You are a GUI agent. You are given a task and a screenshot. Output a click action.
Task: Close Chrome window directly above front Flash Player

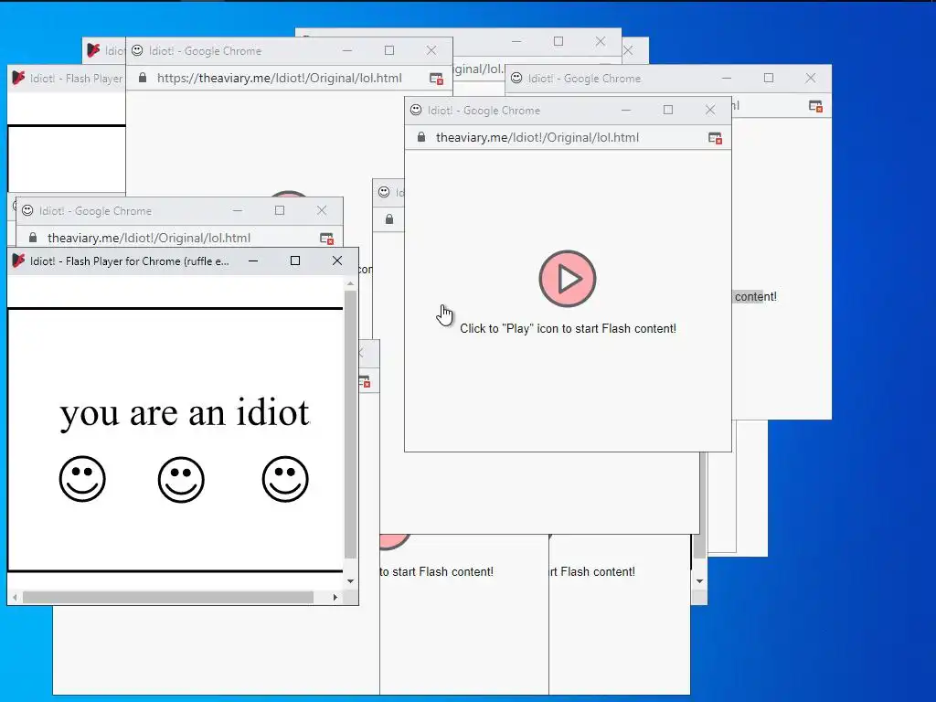coord(322,211)
